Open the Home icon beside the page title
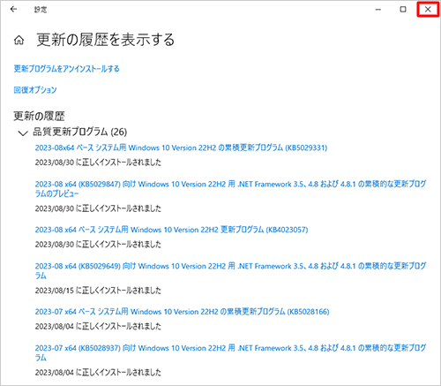Screen dimensions: 441x386 (19, 40)
